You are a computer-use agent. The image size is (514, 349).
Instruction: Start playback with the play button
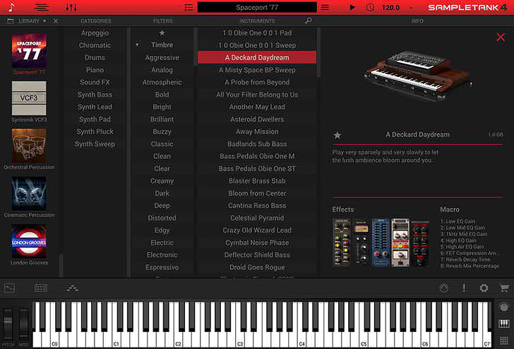point(352,7)
